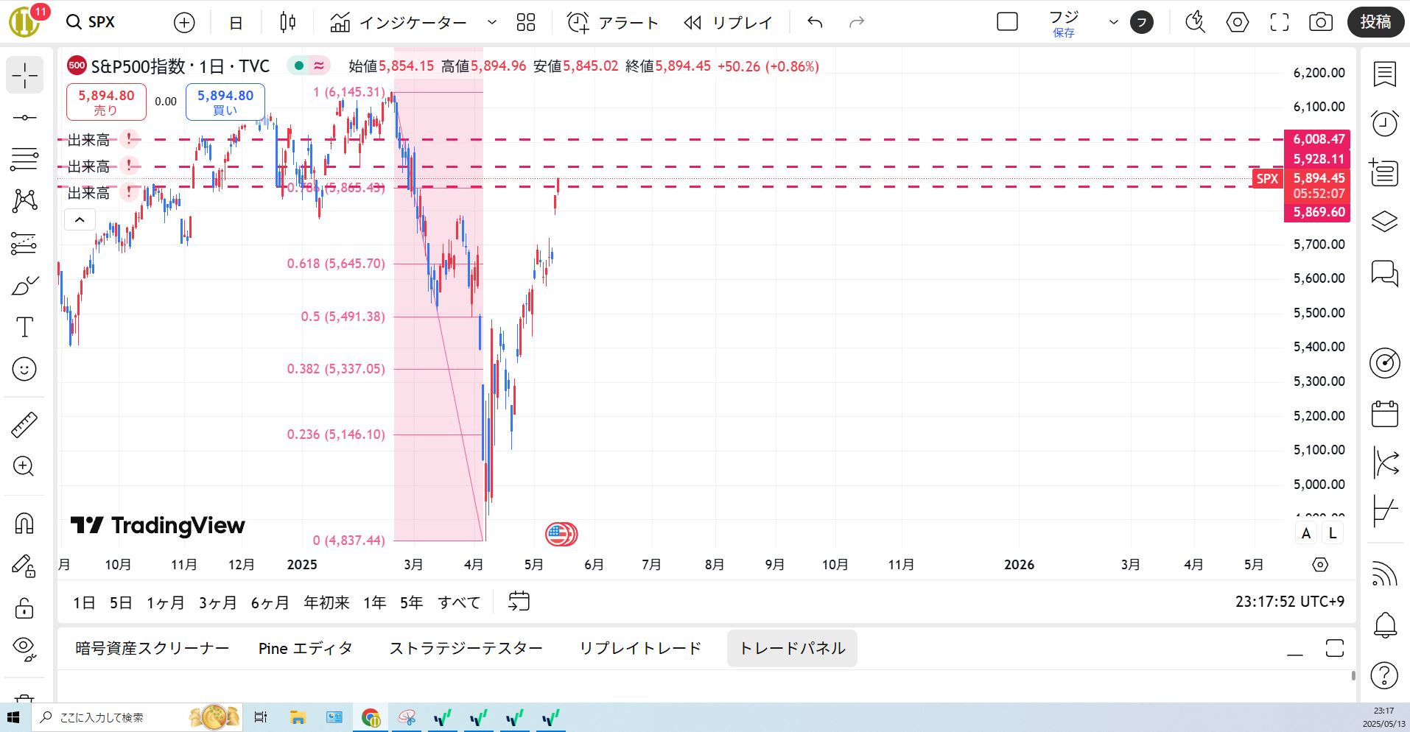
Task: Toggle stay in drawing mode
Action: [24, 566]
